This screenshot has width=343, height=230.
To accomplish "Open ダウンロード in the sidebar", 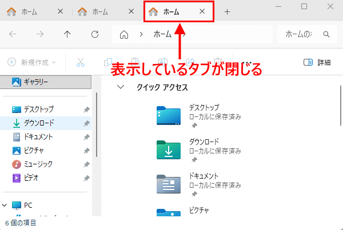I will point(46,123).
